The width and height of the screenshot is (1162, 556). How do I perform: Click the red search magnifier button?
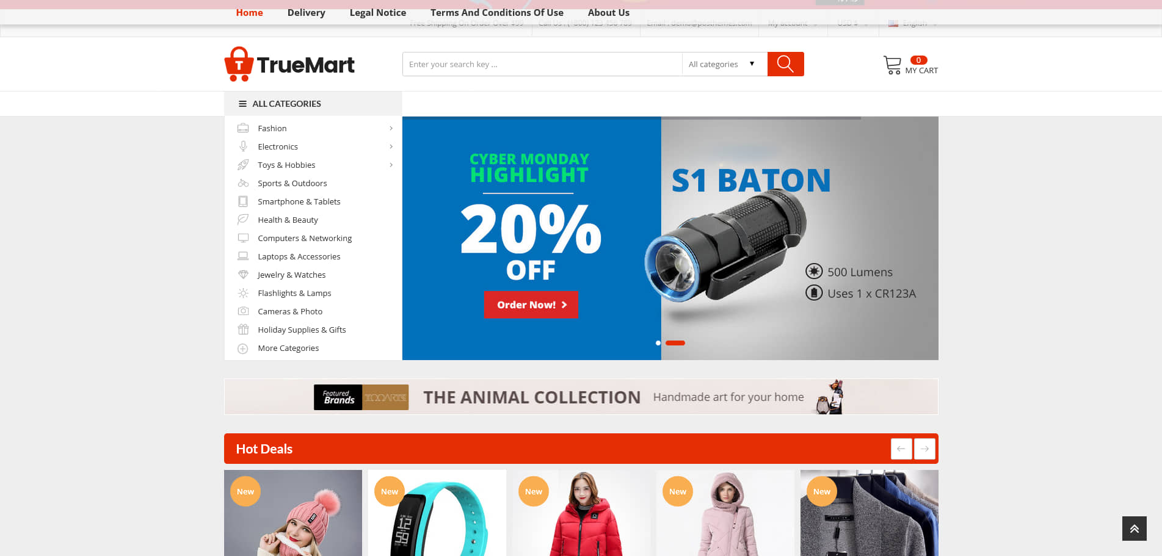[785, 64]
